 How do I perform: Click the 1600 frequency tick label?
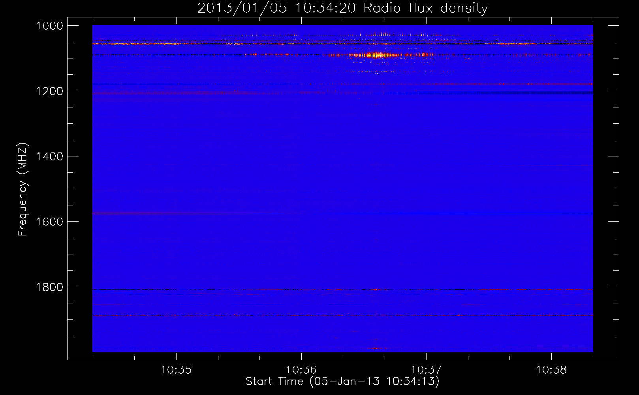tap(50, 222)
